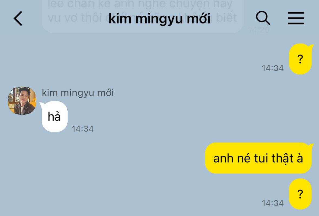This screenshot has width=319, height=216.
Task: Click the faded word biết near the top
Action: point(226,18)
